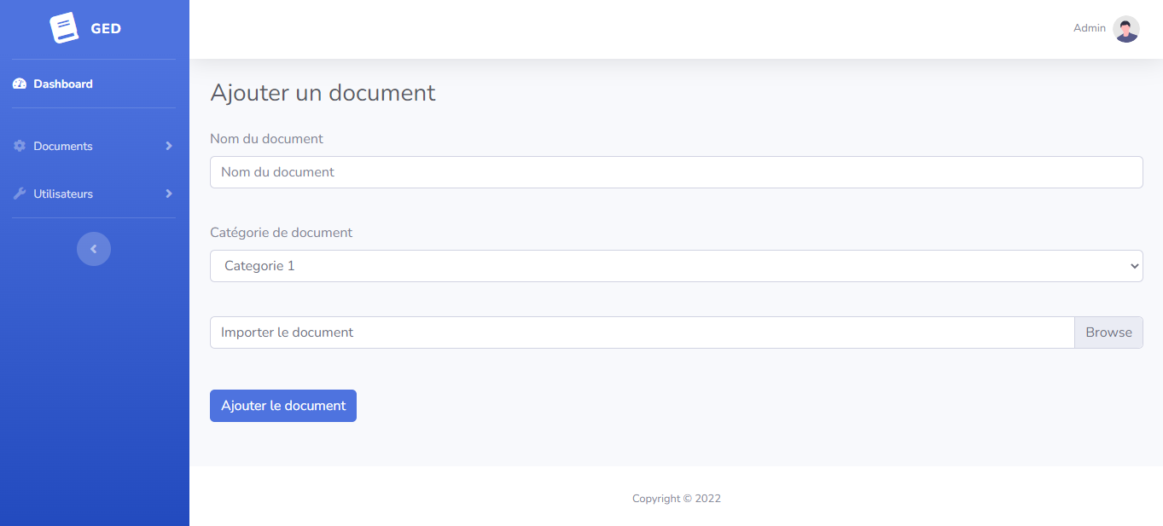Go to Dashboard in the sidebar
1163x526 pixels.
[63, 84]
